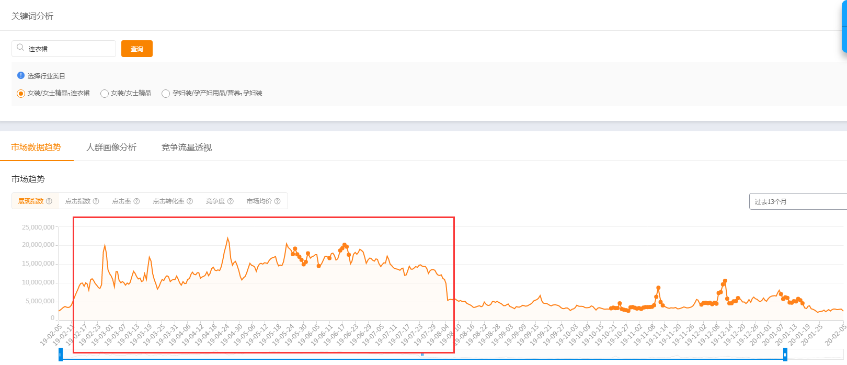Select the 女装/女士精品,连衣裙 radio option
847x365 pixels.
pos(21,94)
